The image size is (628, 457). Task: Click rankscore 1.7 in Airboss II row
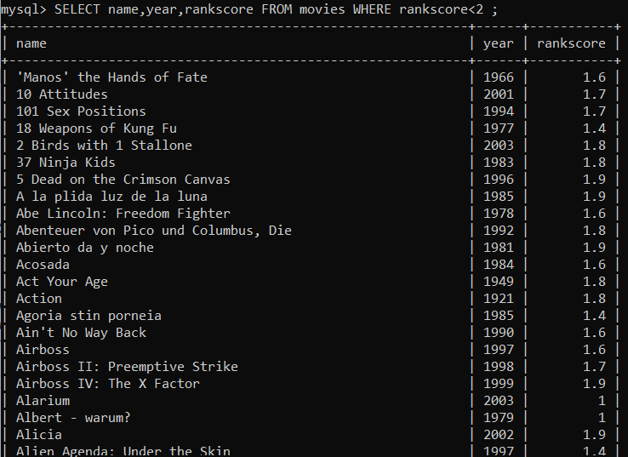(594, 367)
